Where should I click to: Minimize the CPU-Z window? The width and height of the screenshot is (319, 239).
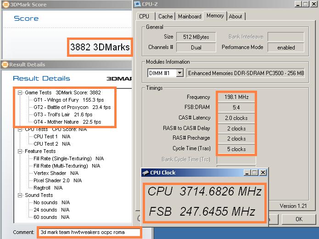(298, 4)
